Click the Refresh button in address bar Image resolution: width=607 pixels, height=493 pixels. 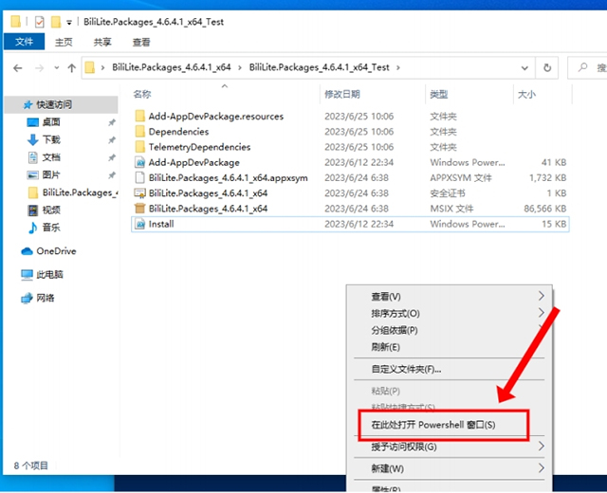point(547,68)
